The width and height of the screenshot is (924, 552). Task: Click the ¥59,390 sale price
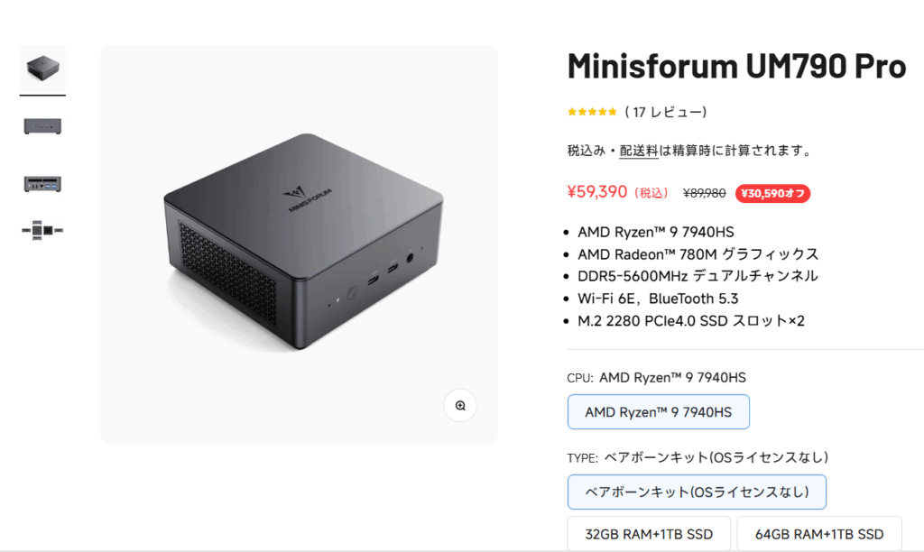(x=596, y=191)
